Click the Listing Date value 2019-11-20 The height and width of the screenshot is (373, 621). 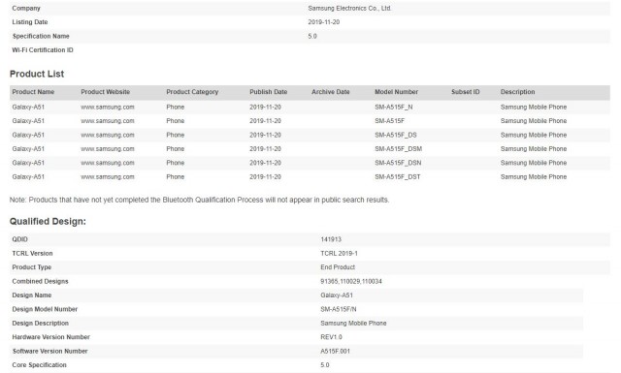(323, 22)
